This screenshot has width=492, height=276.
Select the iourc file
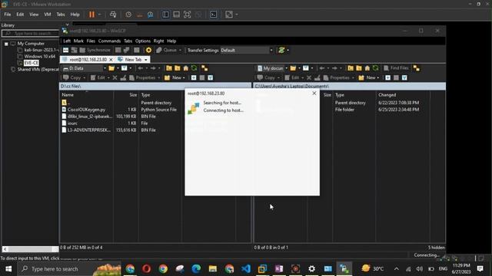point(72,123)
